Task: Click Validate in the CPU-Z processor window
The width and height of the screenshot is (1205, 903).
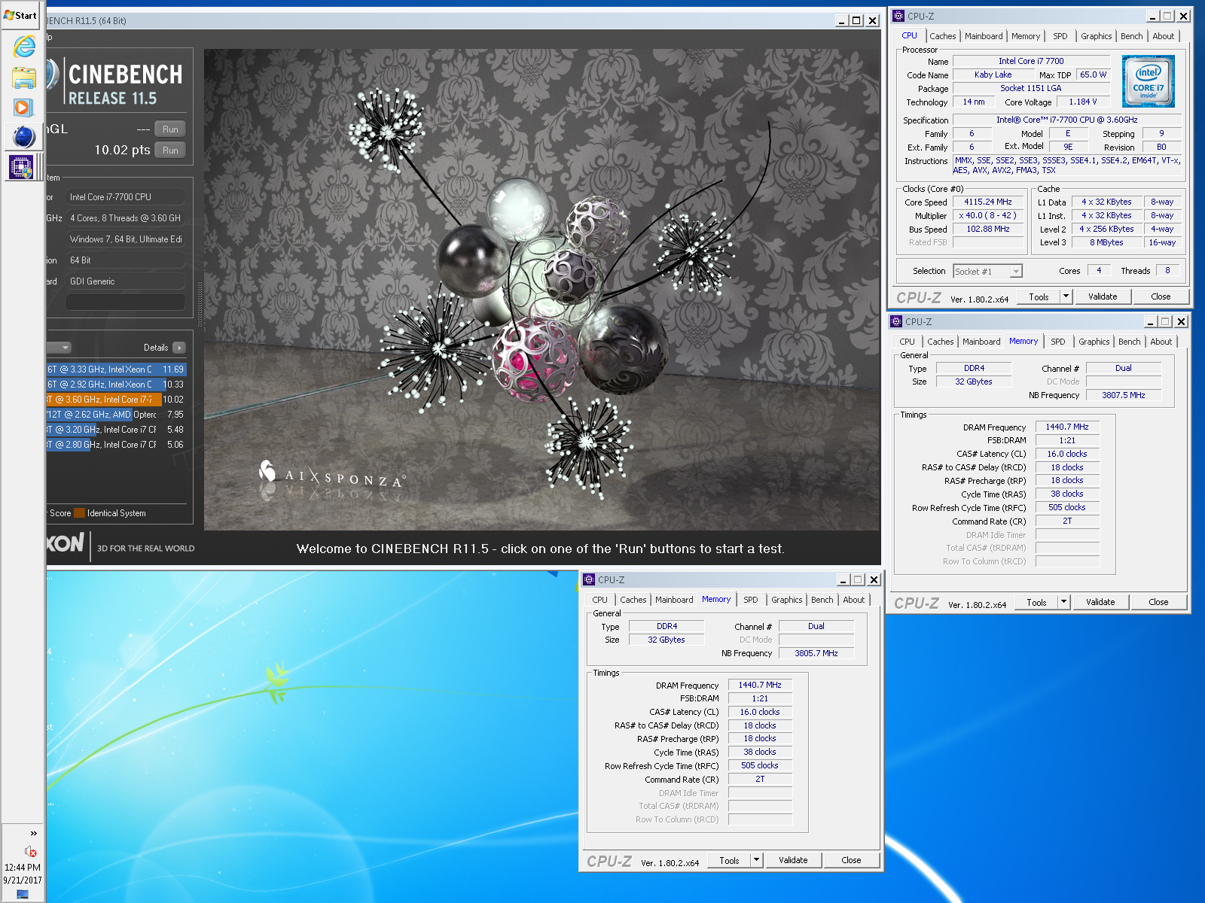Action: [1103, 296]
